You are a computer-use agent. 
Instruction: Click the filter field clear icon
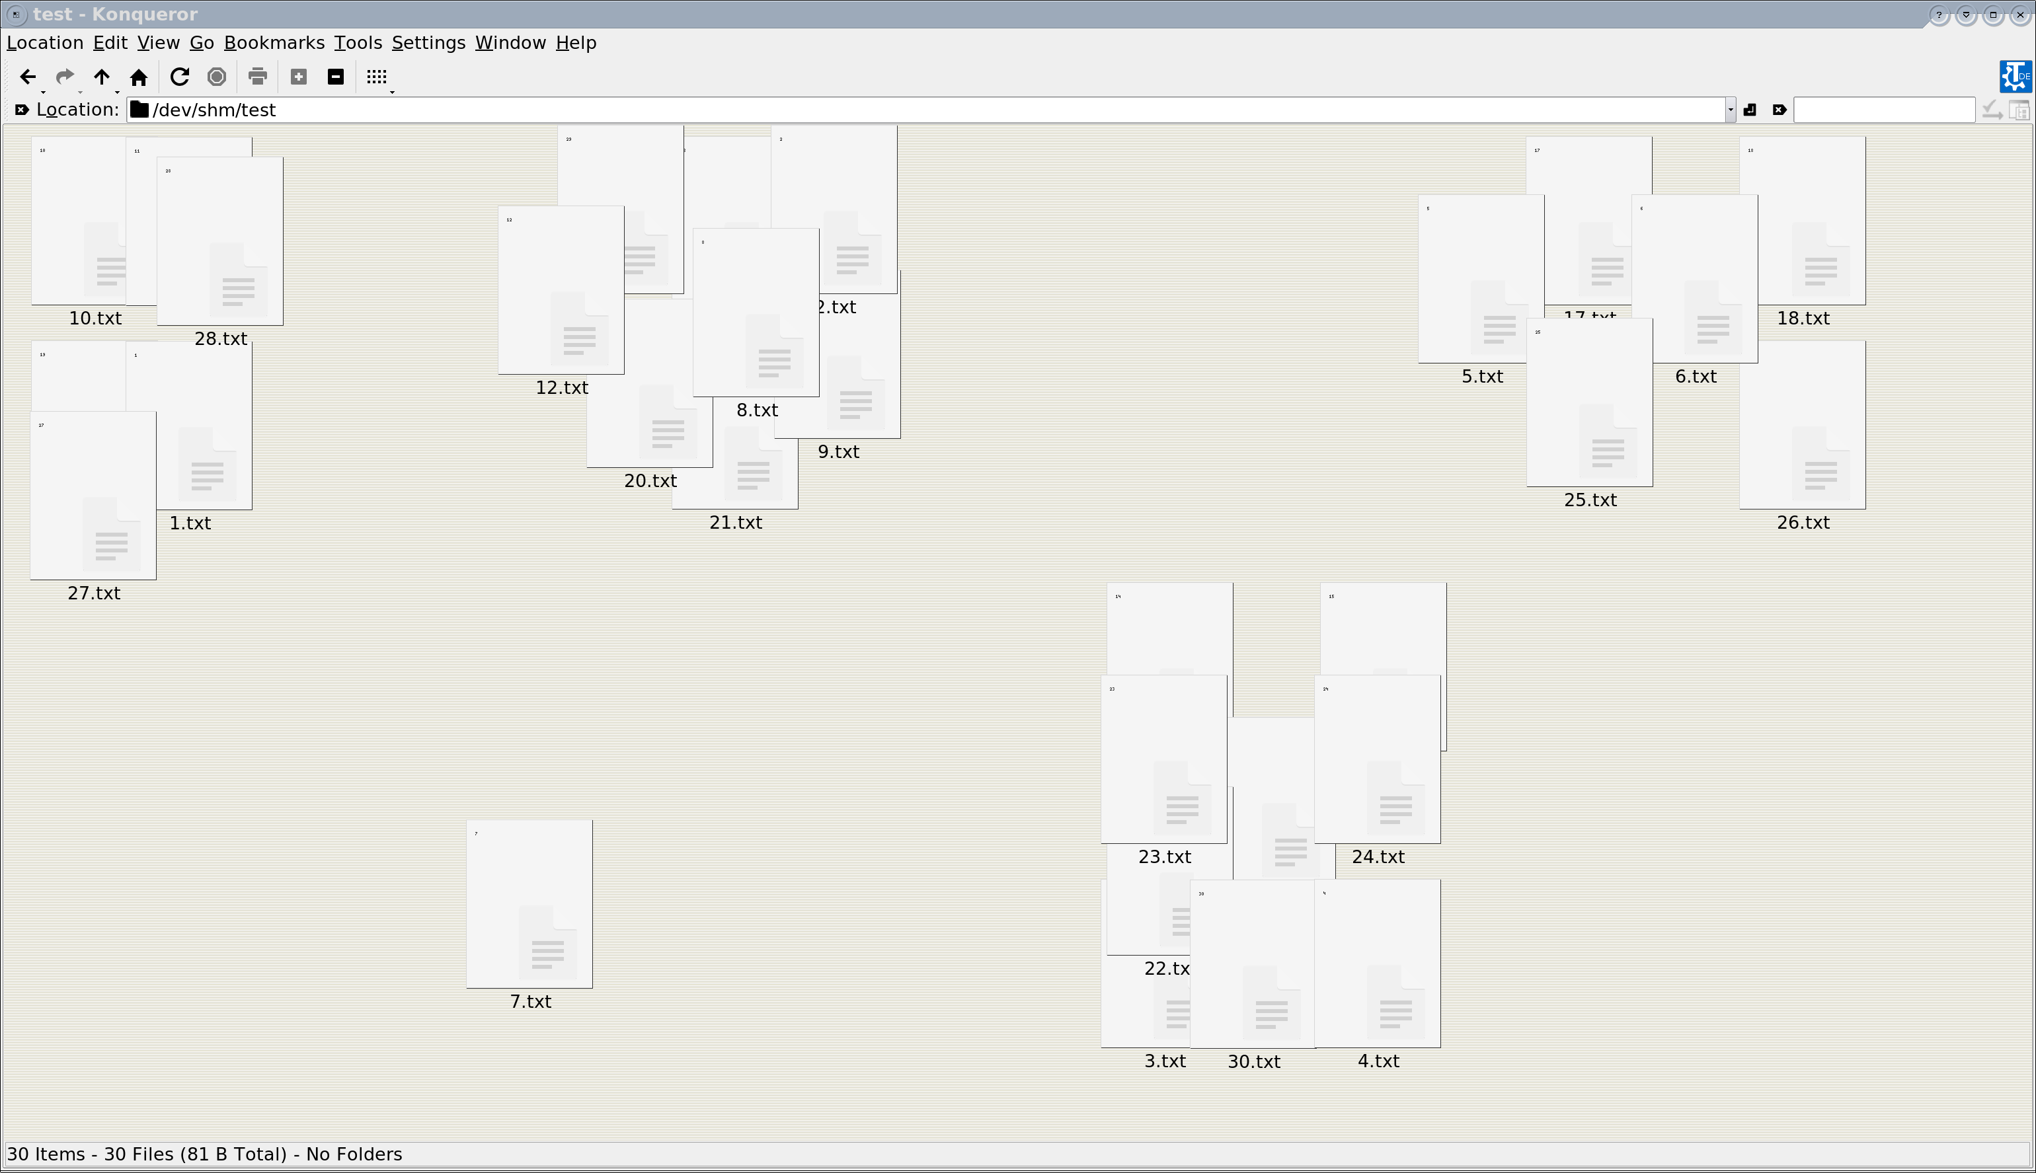tap(1780, 110)
